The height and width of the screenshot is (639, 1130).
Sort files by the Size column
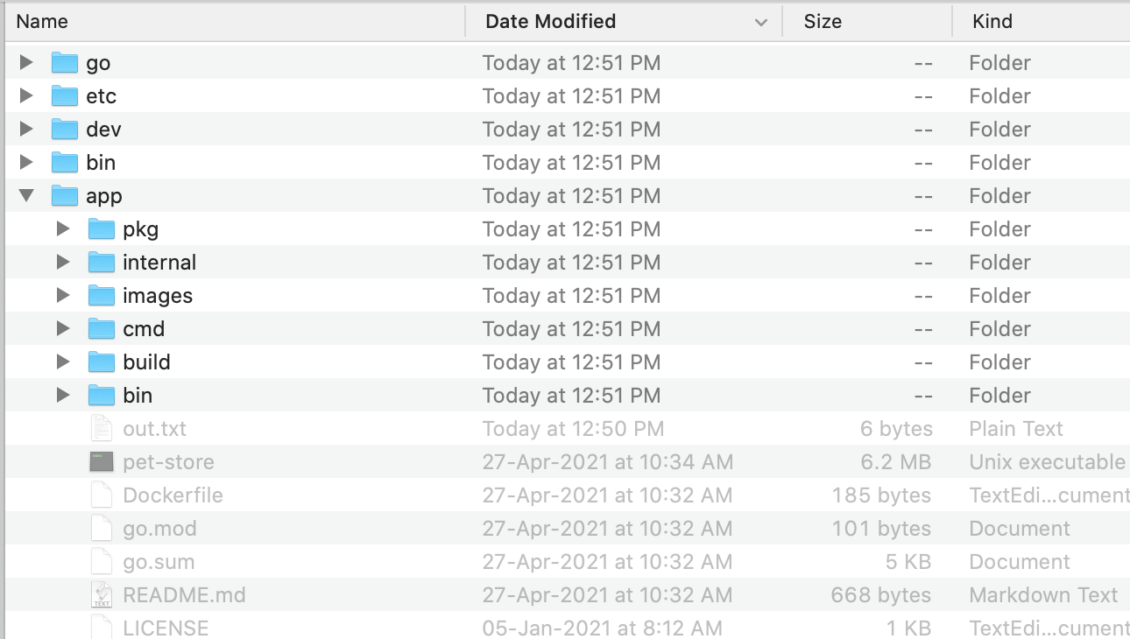coord(823,21)
